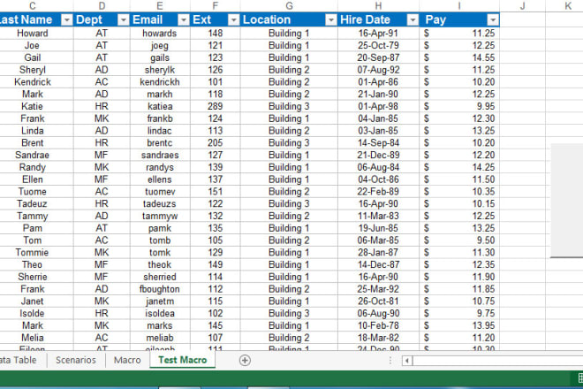Switch to the Macro sheet tab
The width and height of the screenshot is (583, 389).
click(127, 360)
